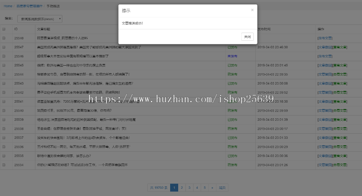Image resolution: width=362 pixels, height=196 pixels.
Task: Click the 关闭 button in the dialog
Action: click(247, 37)
